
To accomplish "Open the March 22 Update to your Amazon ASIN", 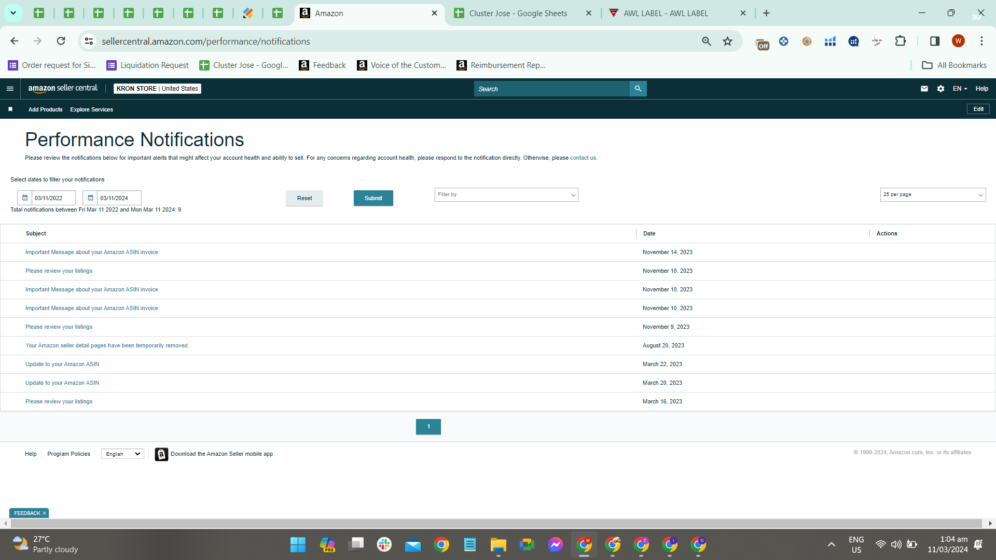I will [62, 364].
